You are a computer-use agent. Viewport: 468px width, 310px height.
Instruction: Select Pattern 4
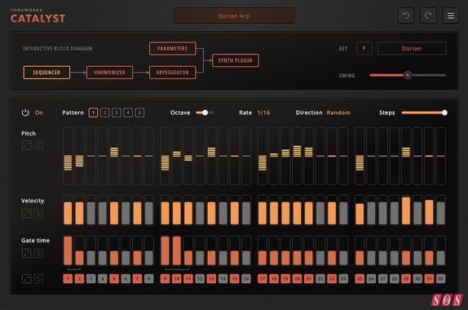pyautogui.click(x=128, y=113)
